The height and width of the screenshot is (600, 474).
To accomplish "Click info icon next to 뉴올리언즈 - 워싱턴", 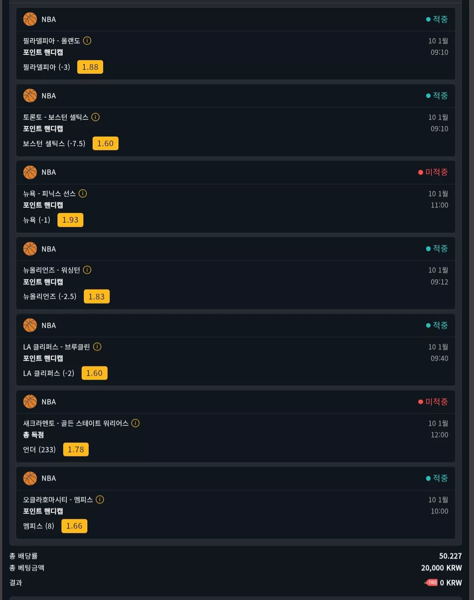I will [87, 270].
